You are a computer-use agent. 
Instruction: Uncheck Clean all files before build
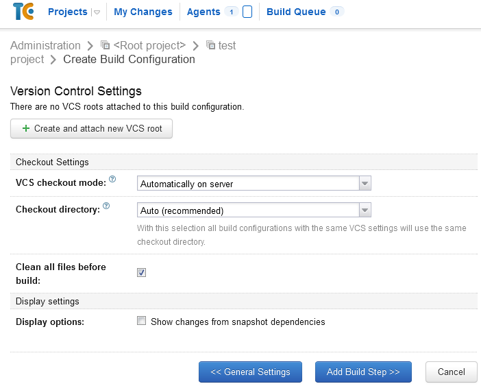pyautogui.click(x=142, y=272)
